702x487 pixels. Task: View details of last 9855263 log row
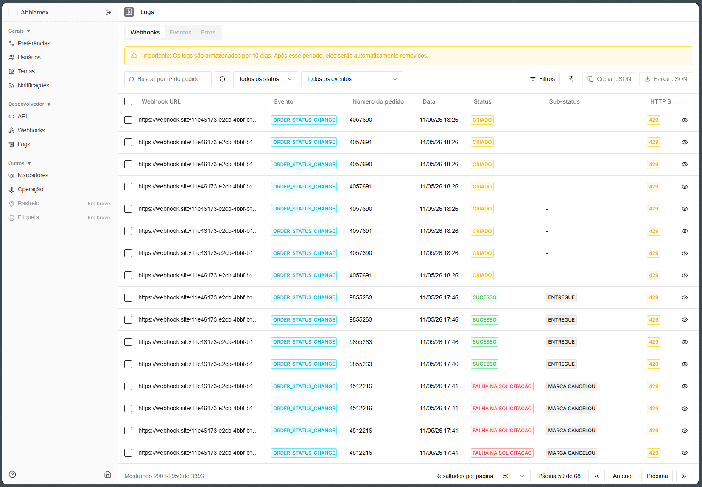(685, 364)
